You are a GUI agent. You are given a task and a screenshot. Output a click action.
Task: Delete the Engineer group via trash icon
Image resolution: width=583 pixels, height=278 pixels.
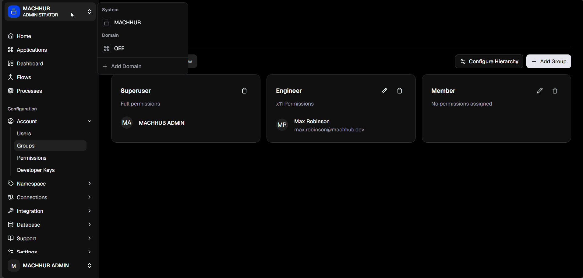coord(400,91)
